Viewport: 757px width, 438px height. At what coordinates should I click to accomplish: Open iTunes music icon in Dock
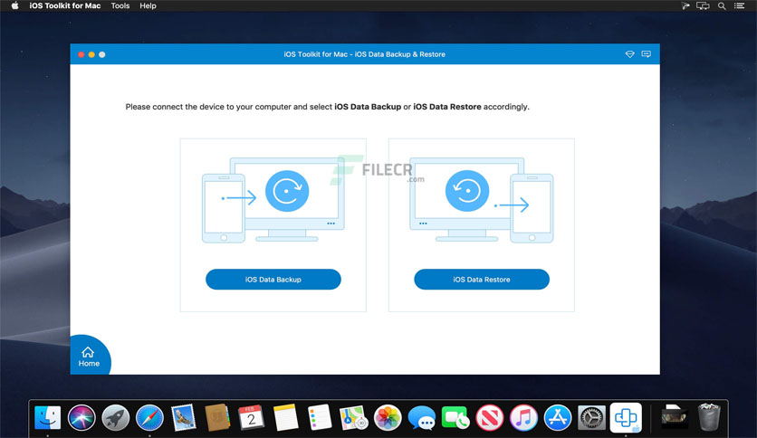tap(523, 418)
